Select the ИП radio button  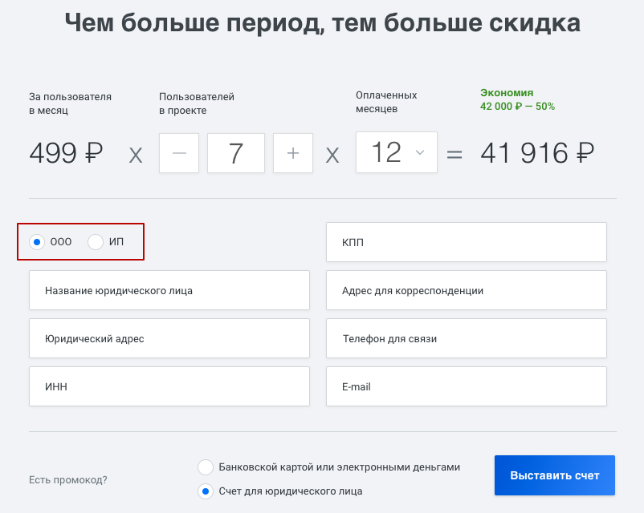(x=96, y=242)
